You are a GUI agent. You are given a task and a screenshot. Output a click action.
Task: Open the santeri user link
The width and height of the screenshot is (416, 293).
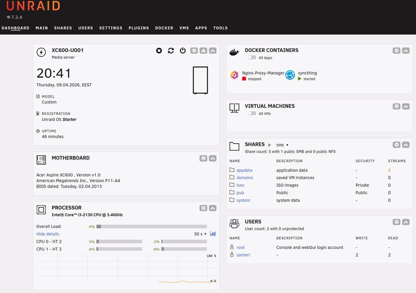243,255
